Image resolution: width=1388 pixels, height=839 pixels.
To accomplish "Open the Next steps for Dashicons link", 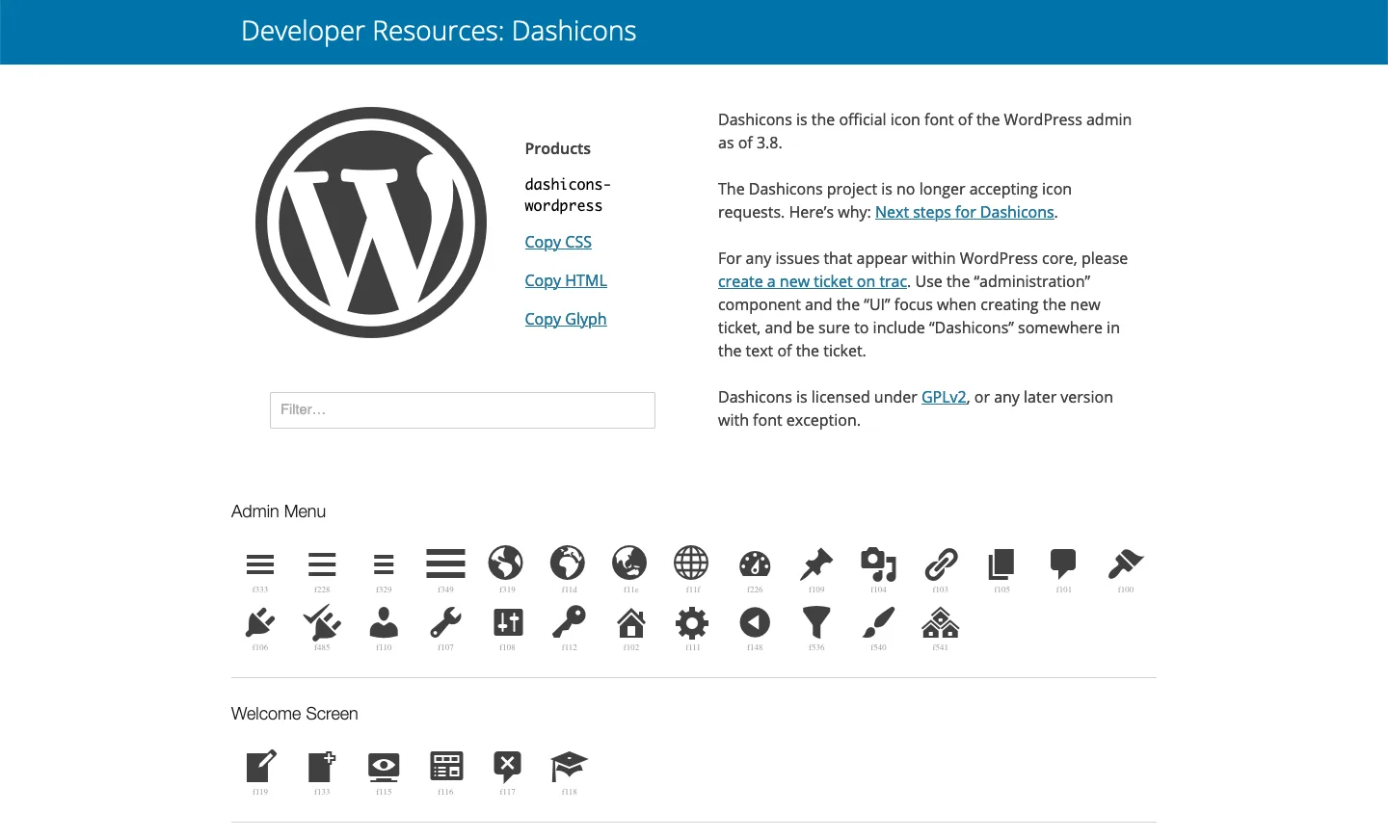I will 964,212.
